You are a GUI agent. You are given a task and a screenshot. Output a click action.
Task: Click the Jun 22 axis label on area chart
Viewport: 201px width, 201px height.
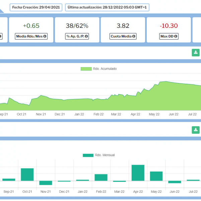point(174,114)
